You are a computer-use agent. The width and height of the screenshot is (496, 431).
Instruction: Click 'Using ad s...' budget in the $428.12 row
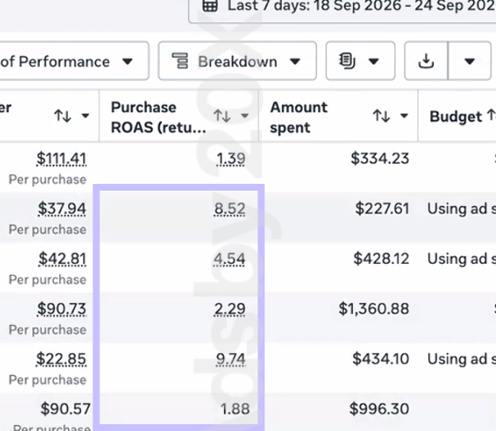462,259
